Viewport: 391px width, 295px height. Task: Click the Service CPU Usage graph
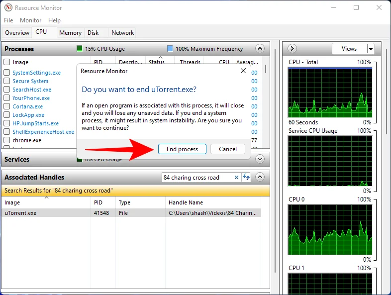[330, 161]
